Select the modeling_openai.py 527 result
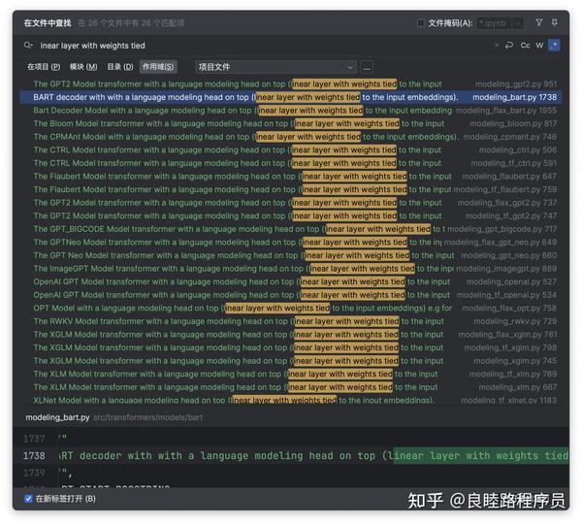Image resolution: width=582 pixels, height=525 pixels. [x=291, y=281]
